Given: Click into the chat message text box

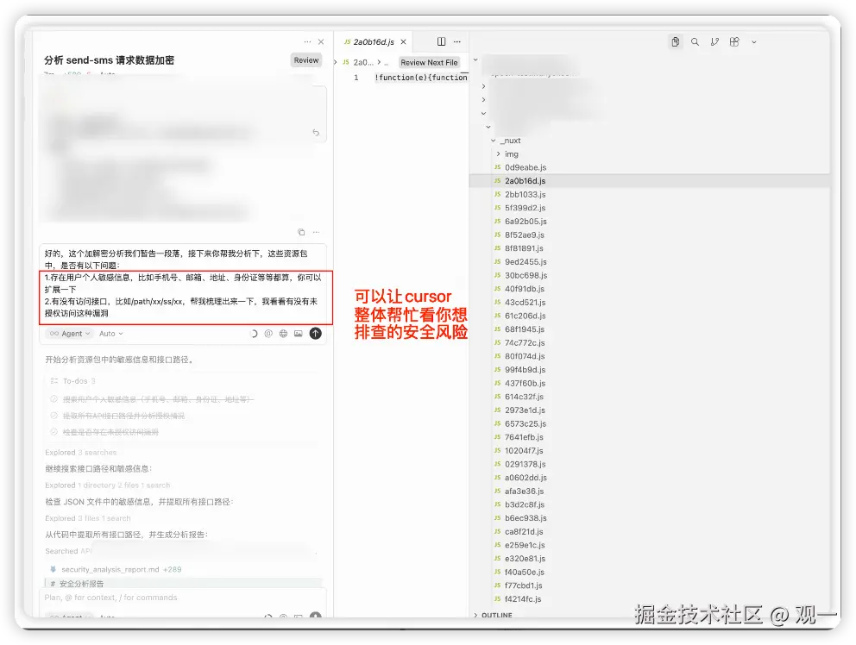Looking at the screenshot, I should tap(183, 284).
